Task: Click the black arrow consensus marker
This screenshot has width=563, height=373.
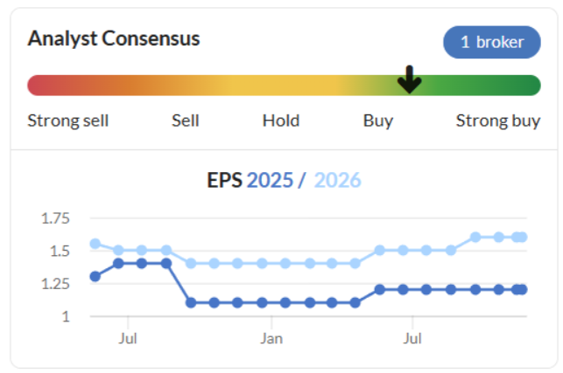Action: click(x=409, y=80)
